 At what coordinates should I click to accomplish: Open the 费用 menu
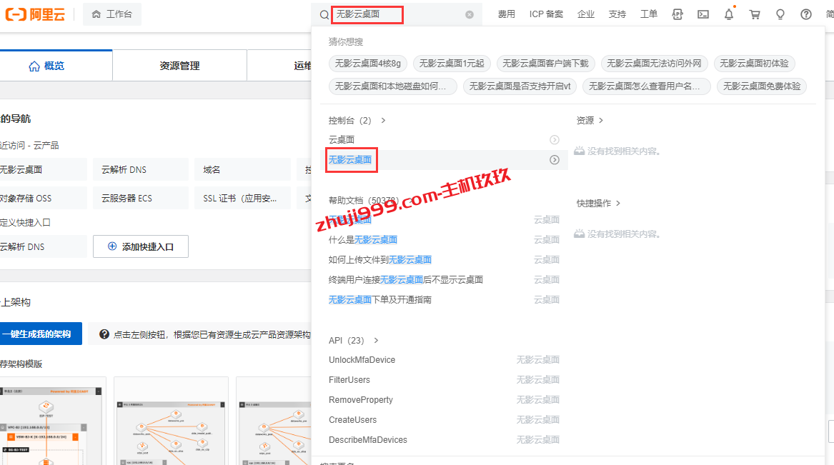click(x=507, y=14)
